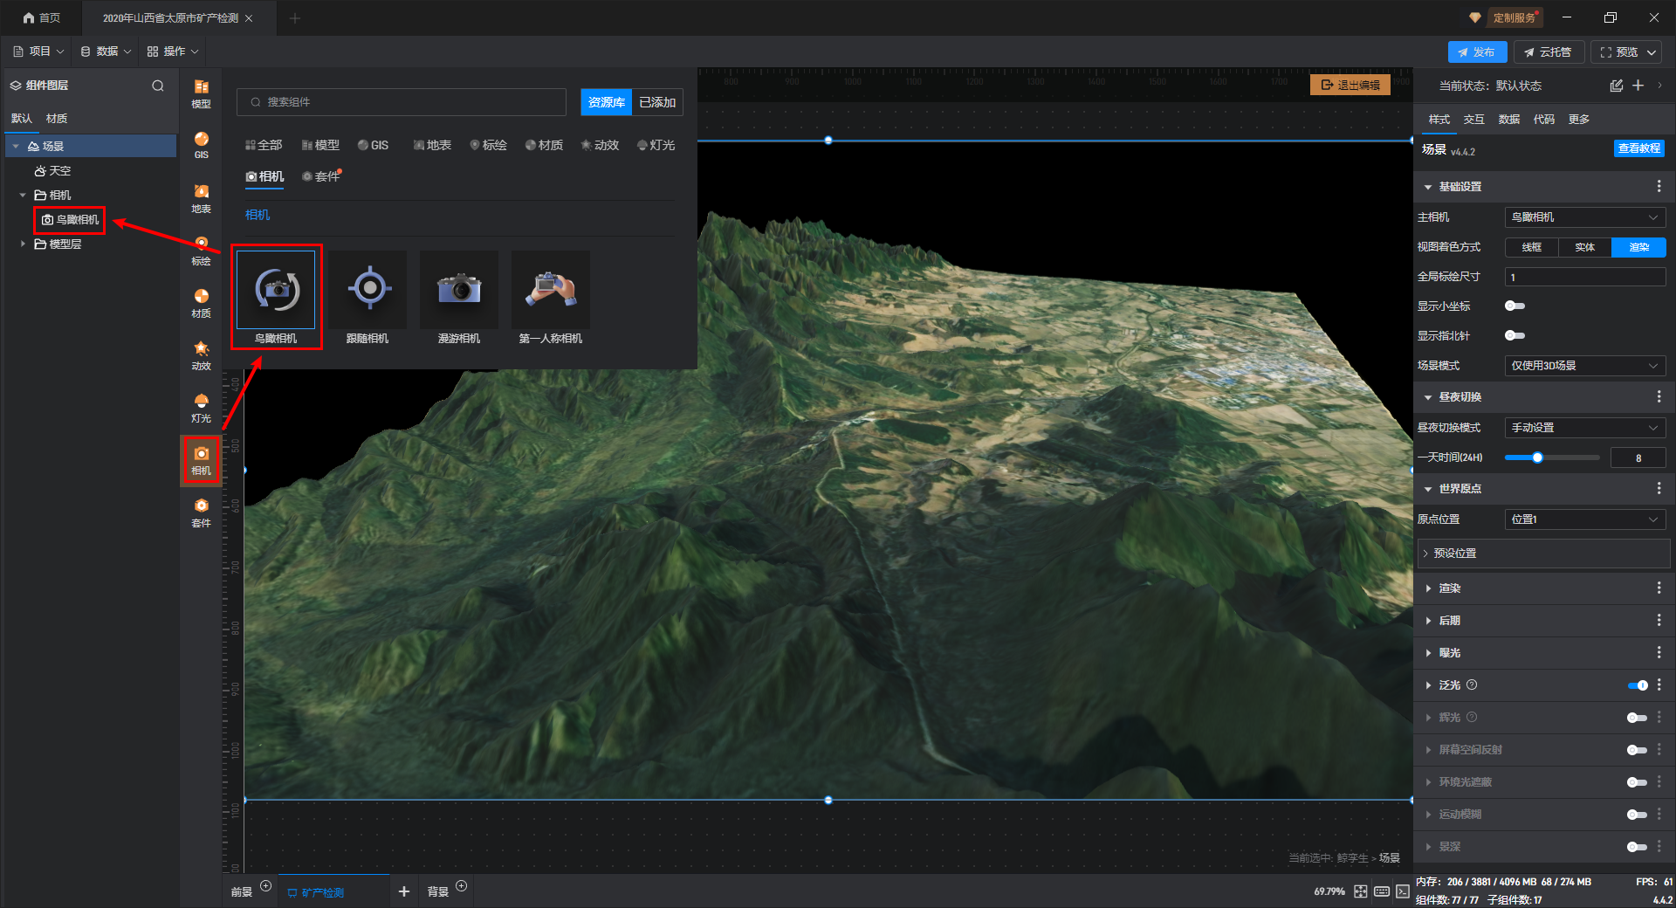Switch to the 交互 tab
This screenshot has width=1676, height=908.
tap(1473, 120)
